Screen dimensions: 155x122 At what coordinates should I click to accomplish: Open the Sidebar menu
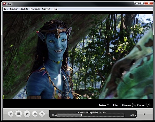point(14,9)
